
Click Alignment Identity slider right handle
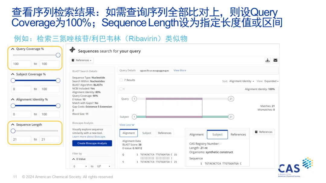tap(58, 106)
